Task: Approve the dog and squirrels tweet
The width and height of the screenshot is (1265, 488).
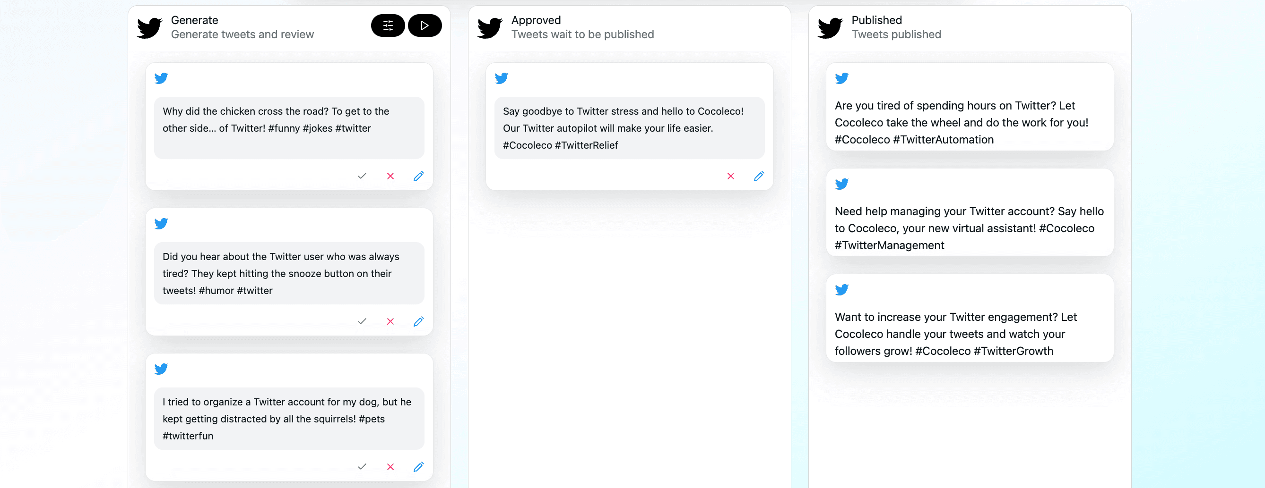Action: coord(362,466)
